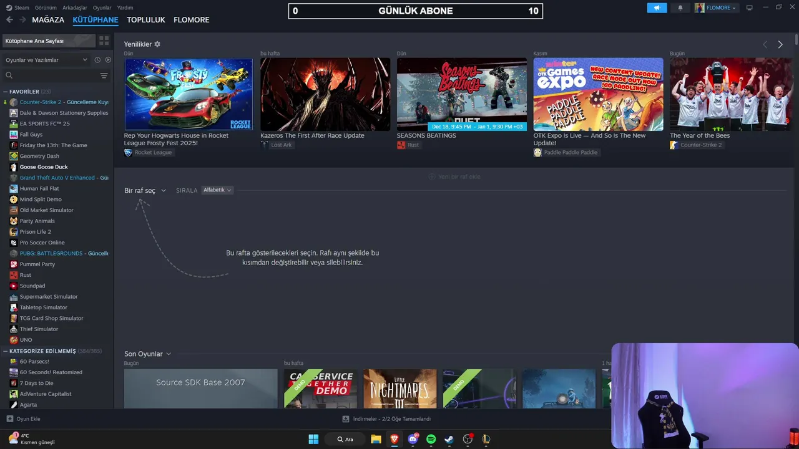799x449 pixels.
Task: Show previous news items with left arrow
Action: [x=765, y=44]
